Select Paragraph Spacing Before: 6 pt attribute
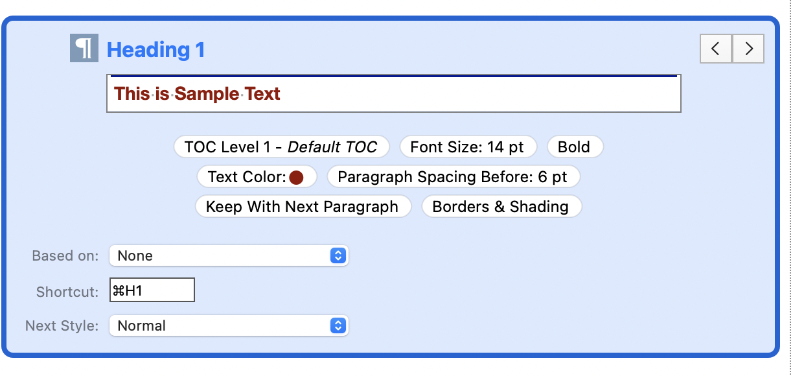The height and width of the screenshot is (376, 793). 453,177
